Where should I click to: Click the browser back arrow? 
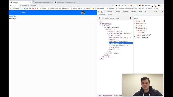11,5
